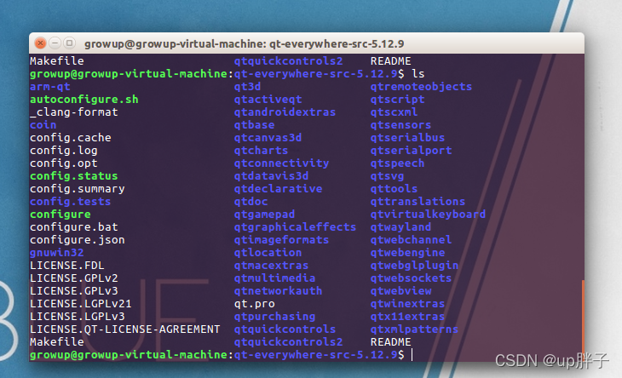The width and height of the screenshot is (622, 378).
Task: Click config.tests directory name
Action: point(70,201)
